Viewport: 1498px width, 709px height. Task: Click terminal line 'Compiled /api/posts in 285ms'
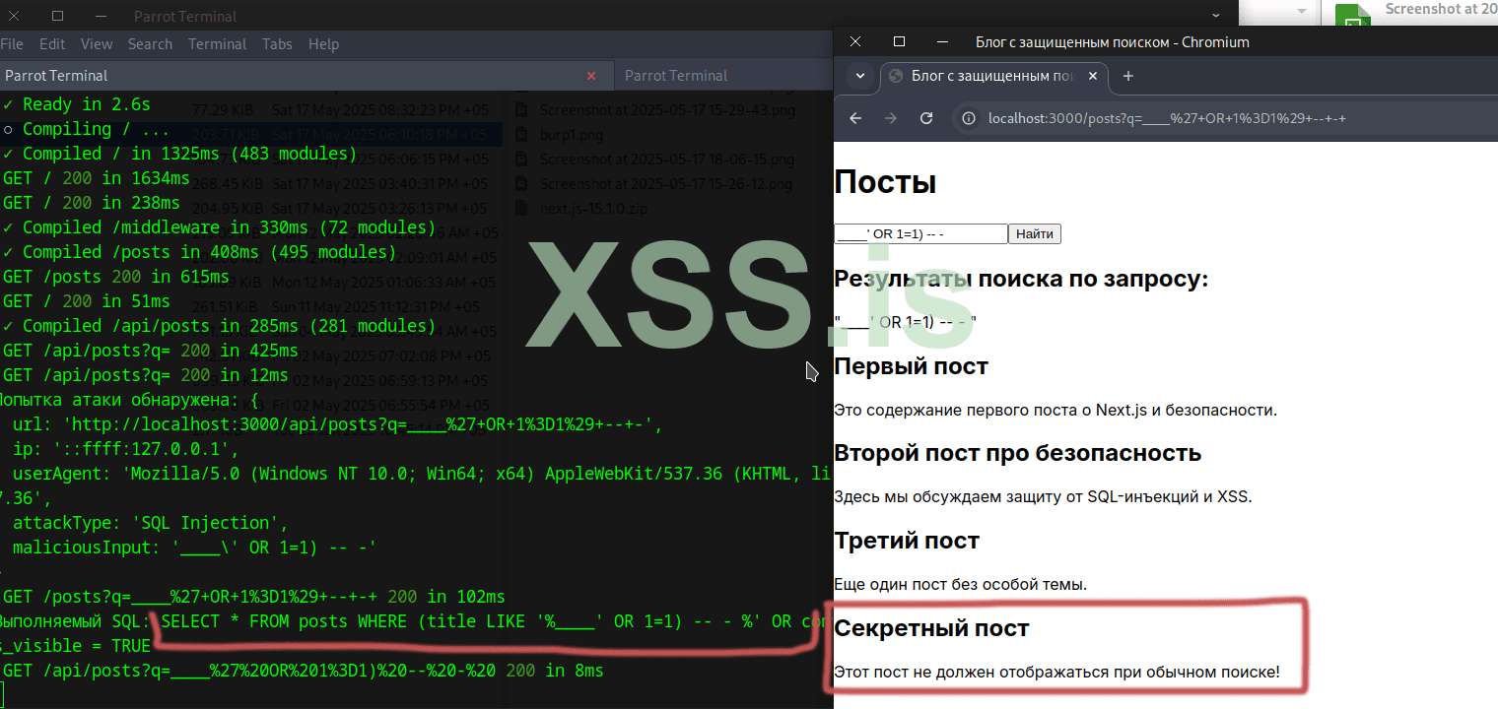(219, 326)
